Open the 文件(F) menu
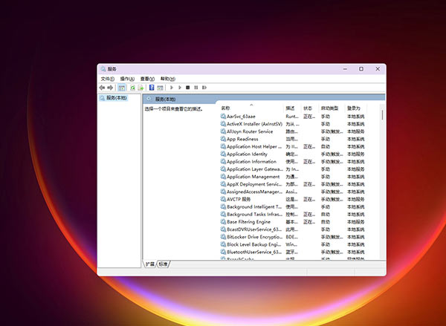446x326 pixels. [108, 79]
